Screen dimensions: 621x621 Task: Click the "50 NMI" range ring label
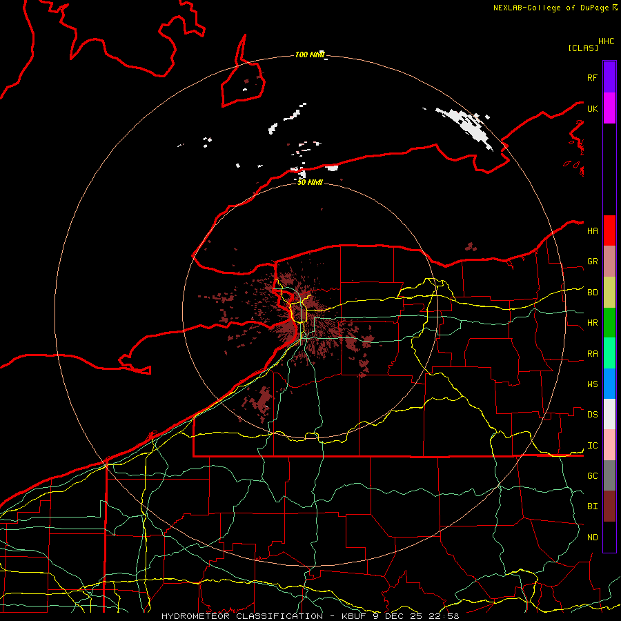[x=310, y=182]
